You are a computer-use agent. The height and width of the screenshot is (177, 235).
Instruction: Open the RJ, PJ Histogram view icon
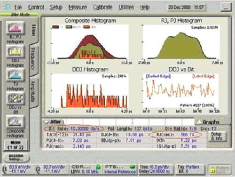pyautogui.click(x=15, y=28)
